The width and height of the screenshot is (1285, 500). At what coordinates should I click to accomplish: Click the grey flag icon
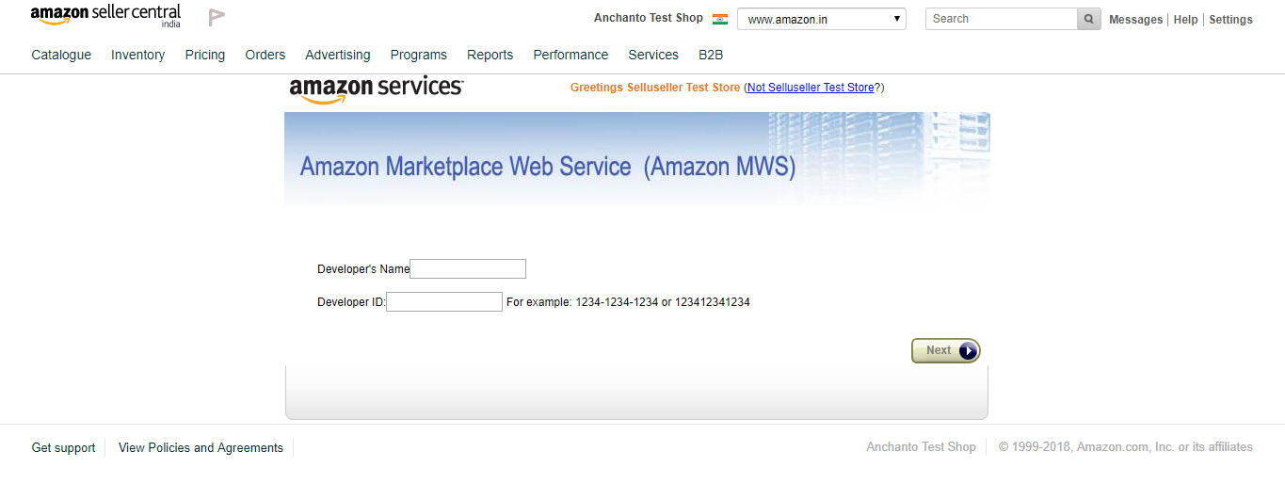(x=217, y=17)
